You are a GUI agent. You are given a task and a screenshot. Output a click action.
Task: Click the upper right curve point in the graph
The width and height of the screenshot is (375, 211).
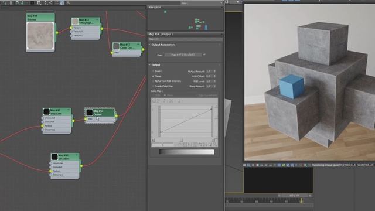tap(211, 110)
